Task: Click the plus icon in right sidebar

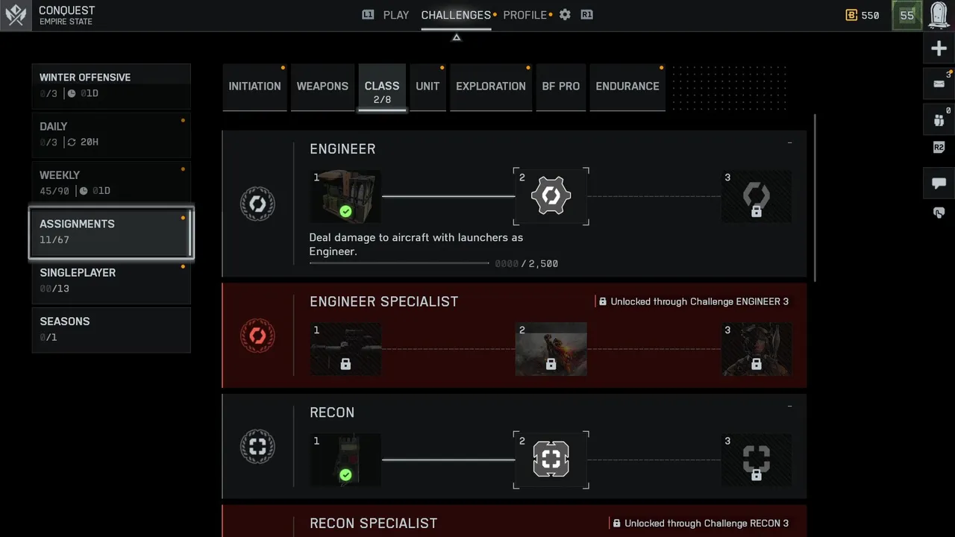Action: pyautogui.click(x=939, y=49)
